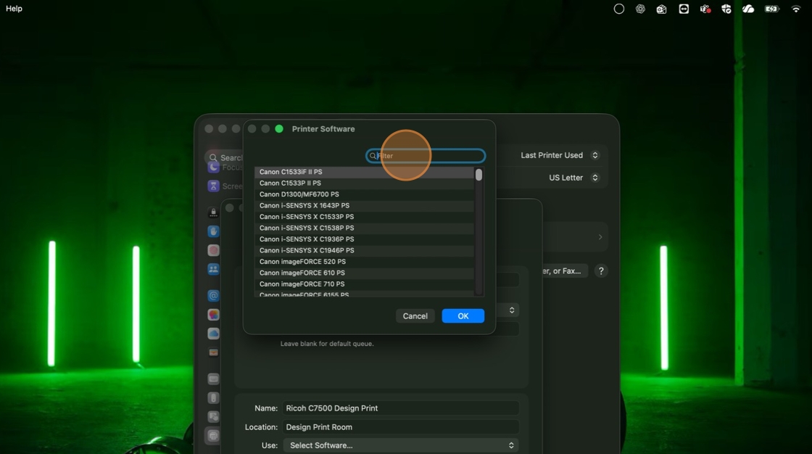The image size is (812, 454).
Task: Open the US Letter paper size dropdown
Action: click(573, 178)
